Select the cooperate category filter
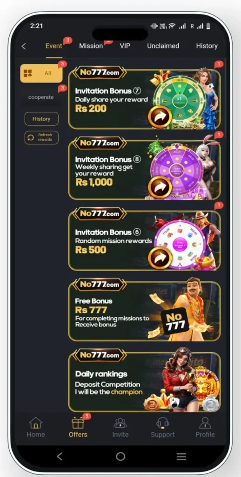This screenshot has width=241, height=477. pyautogui.click(x=41, y=97)
